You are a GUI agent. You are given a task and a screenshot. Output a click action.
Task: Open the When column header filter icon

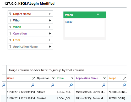tap(33, 78)
